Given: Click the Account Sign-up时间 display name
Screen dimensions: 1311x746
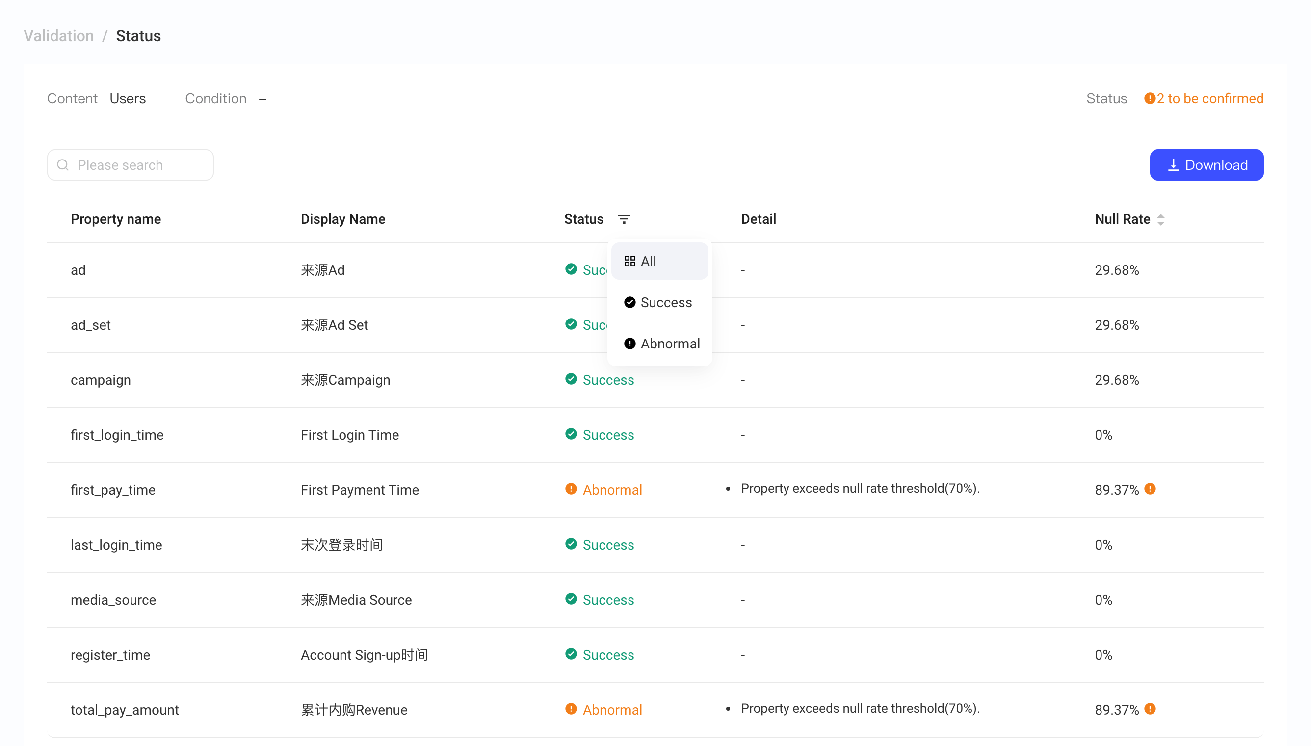Looking at the screenshot, I should pyautogui.click(x=364, y=655).
